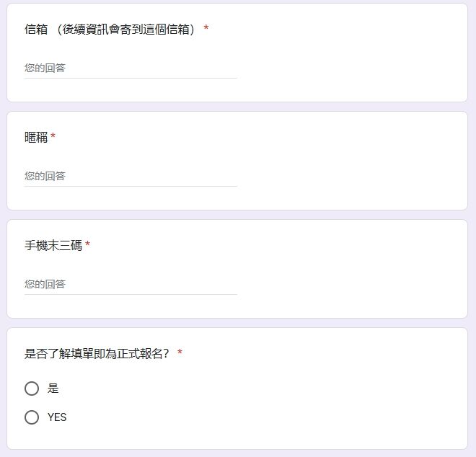Viewport: 476px width, 457px height.
Task: Click the asterisk after 正式報名 question
Action: coord(180,352)
